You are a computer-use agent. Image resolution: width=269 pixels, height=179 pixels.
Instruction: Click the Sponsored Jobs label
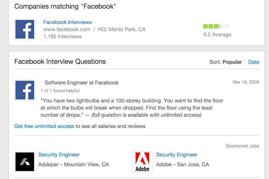point(242,146)
